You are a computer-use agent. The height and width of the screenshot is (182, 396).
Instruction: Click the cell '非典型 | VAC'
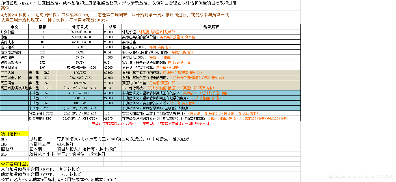pyautogui.click(x=42, y=103)
